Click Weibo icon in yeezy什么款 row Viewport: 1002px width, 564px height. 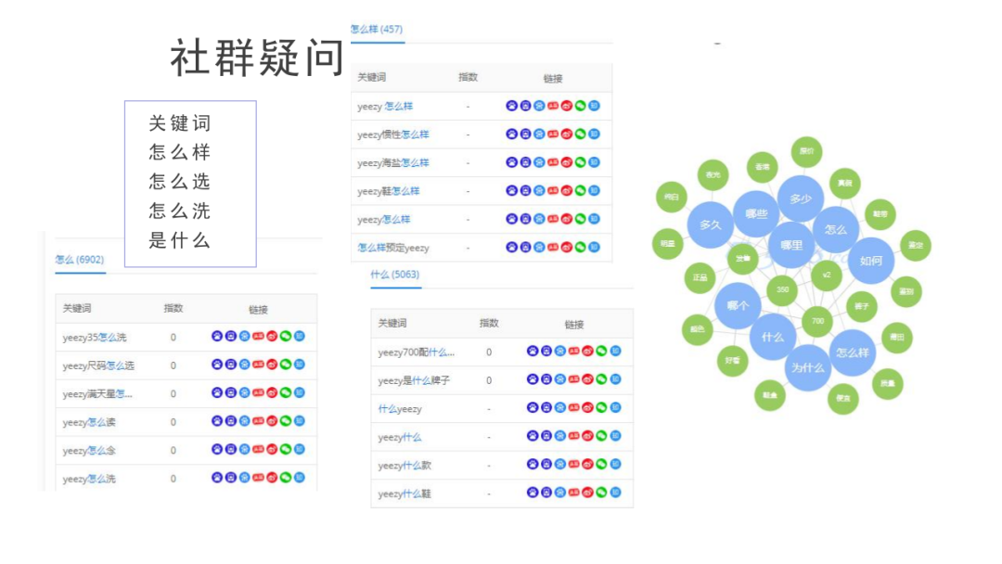pos(588,464)
